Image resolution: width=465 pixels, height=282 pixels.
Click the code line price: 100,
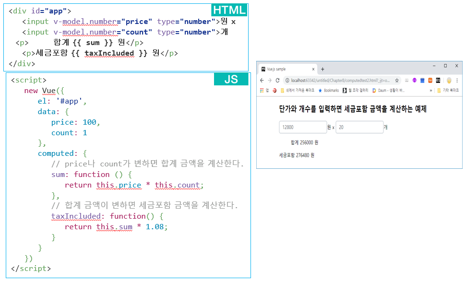click(76, 122)
